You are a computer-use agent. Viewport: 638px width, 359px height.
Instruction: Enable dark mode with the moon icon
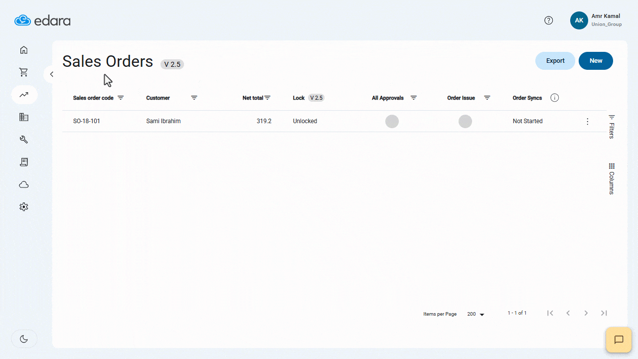point(24,339)
